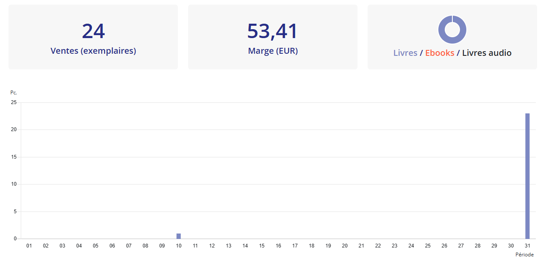Click the small sales bar for day 10
Image resolution: width=543 pixels, height=264 pixels.
pyautogui.click(x=179, y=236)
